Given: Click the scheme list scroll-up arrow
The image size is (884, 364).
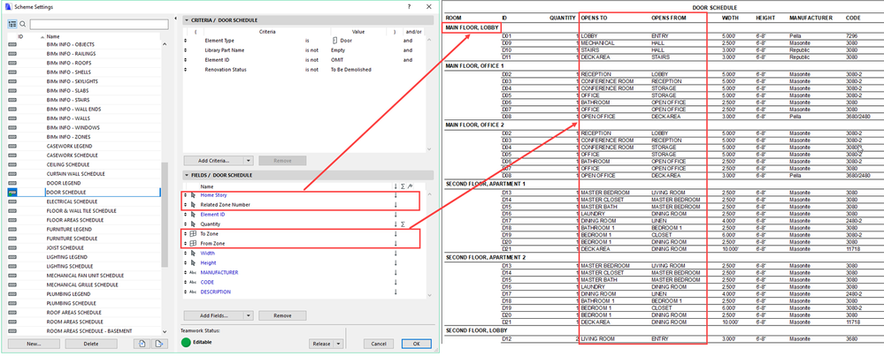Looking at the screenshot, I should click(165, 43).
